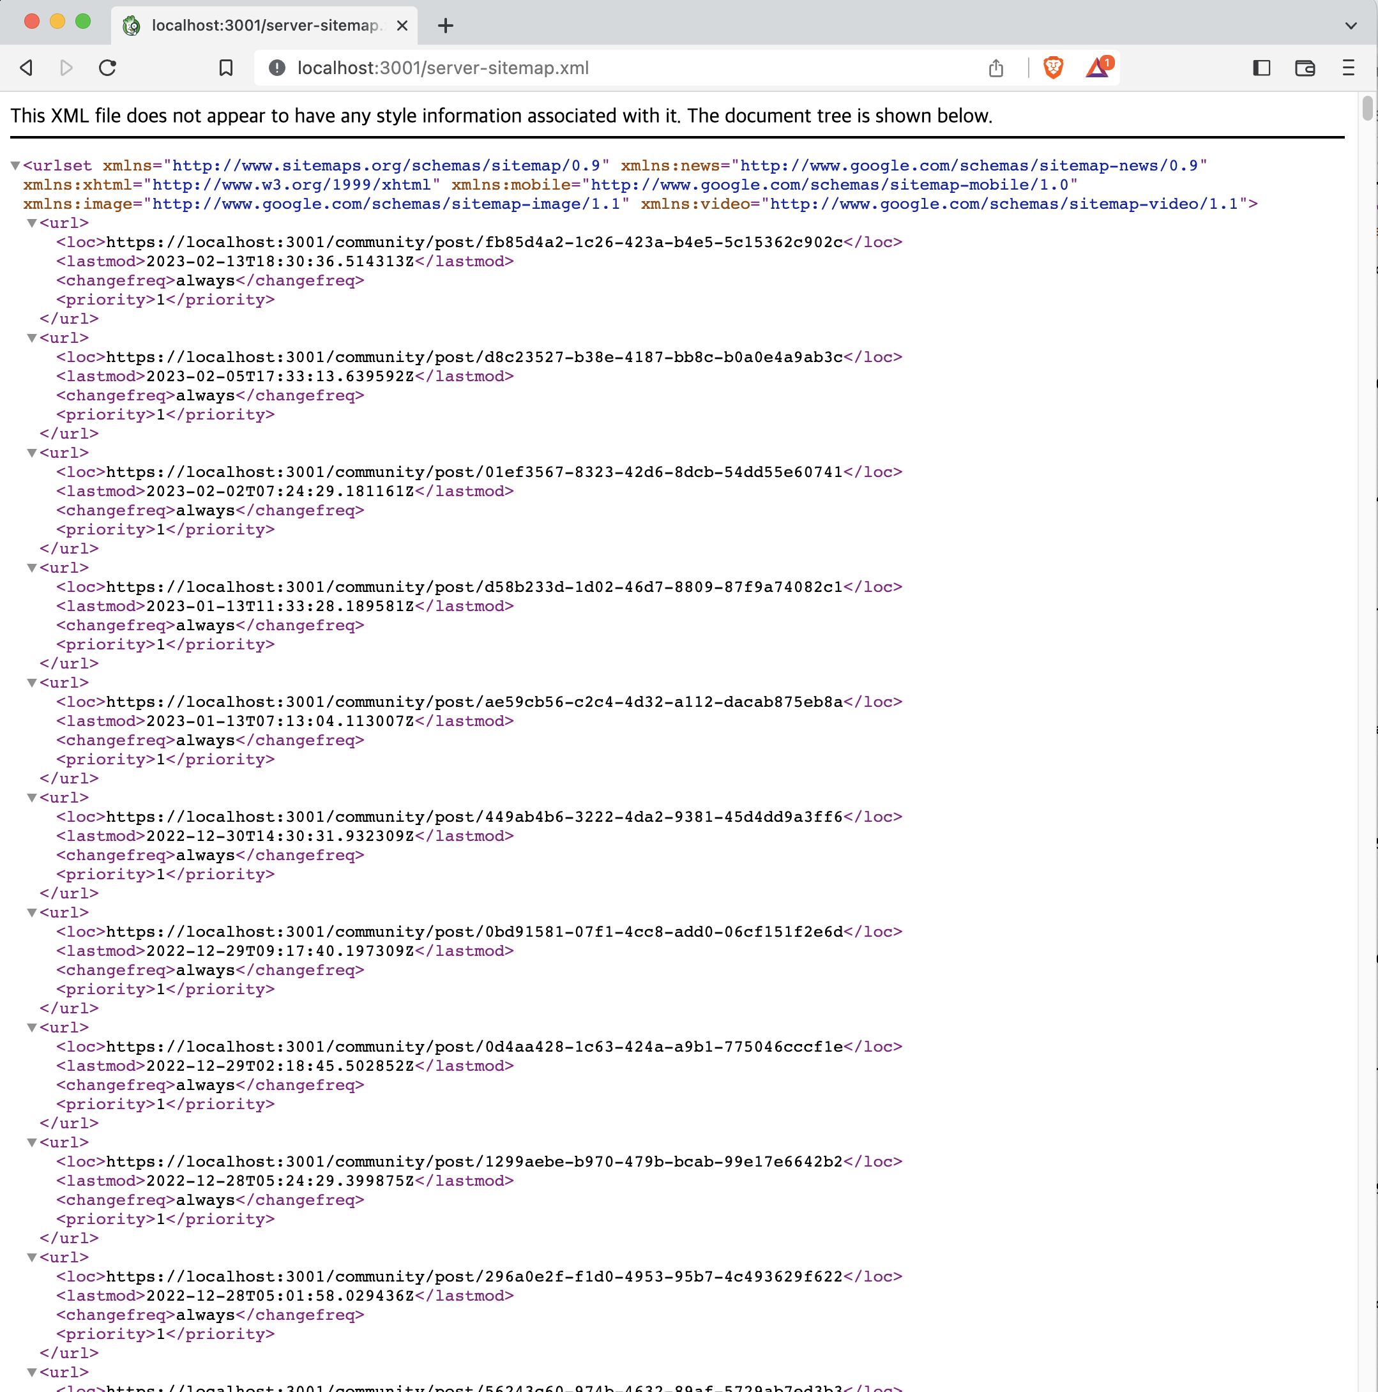1378x1392 pixels.
Task: Open Brave Rewards triangle icon
Action: [x=1098, y=68]
